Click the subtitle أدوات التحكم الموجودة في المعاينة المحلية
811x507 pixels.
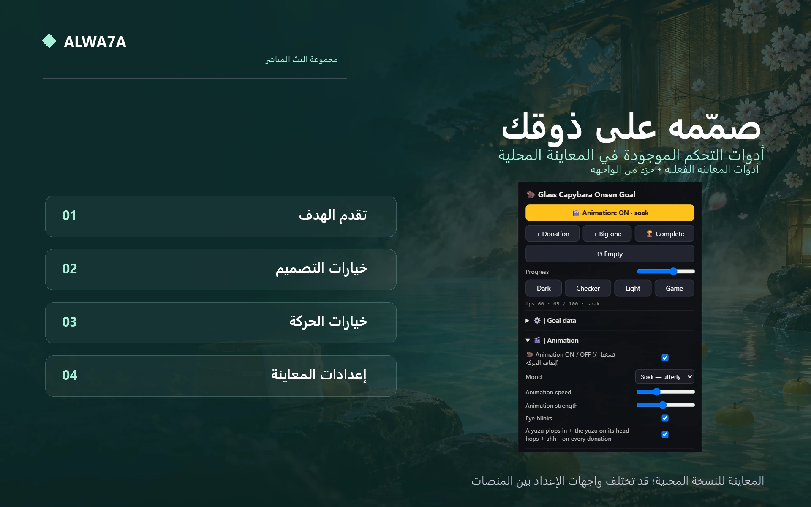631,155
